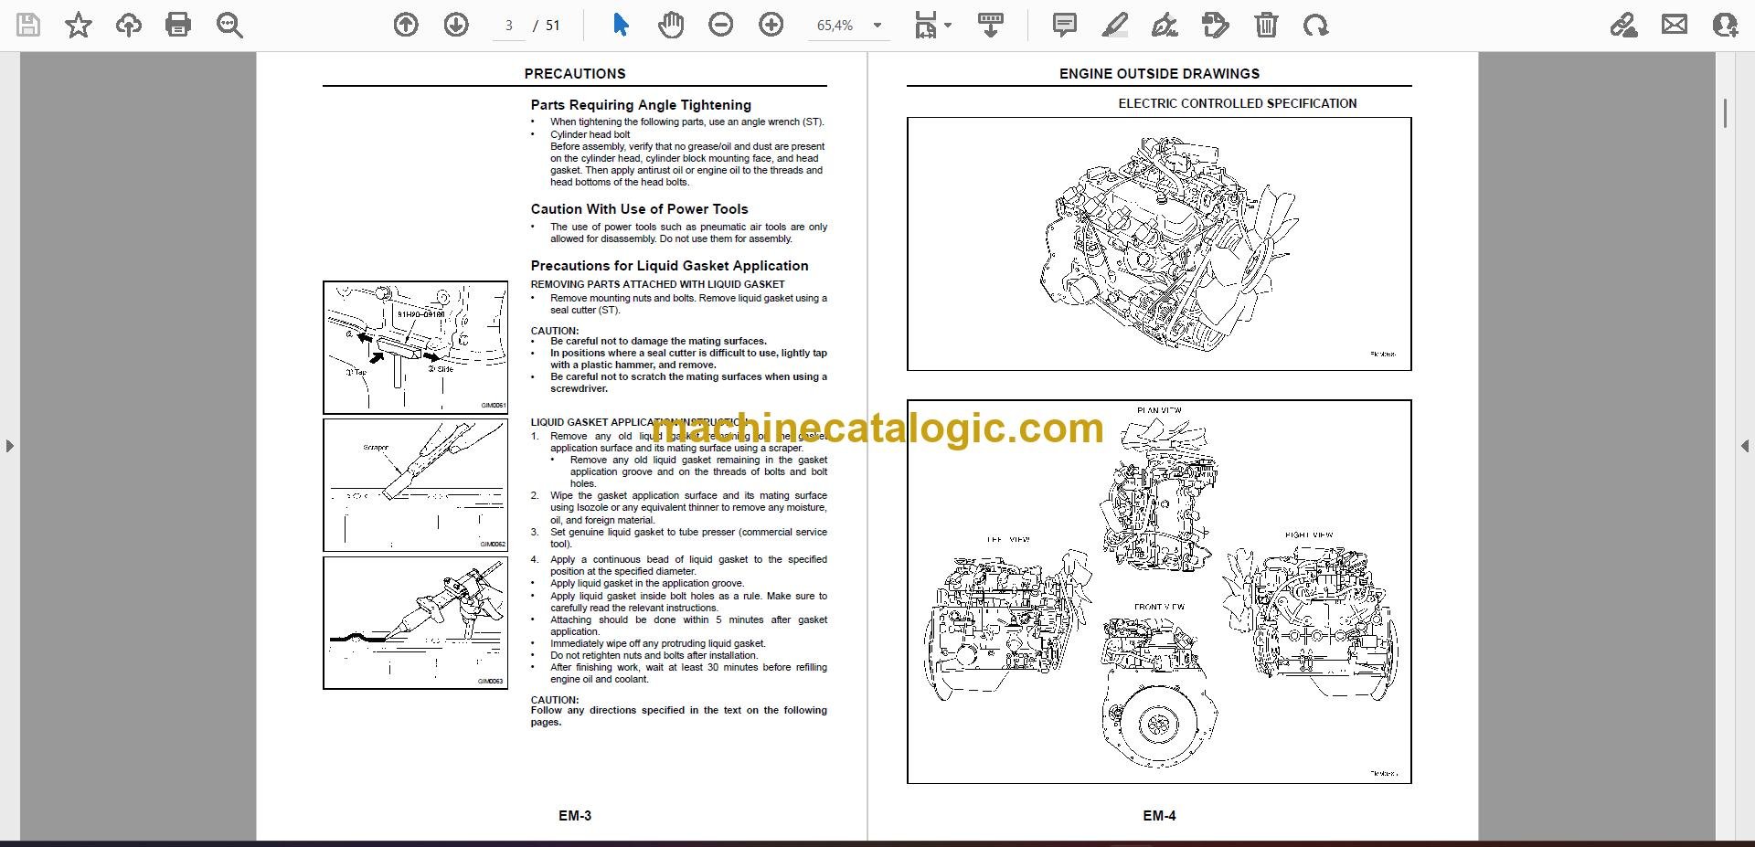Click the electric controlled engine drawing
Image resolution: width=1755 pixels, height=847 pixels.
[1159, 244]
